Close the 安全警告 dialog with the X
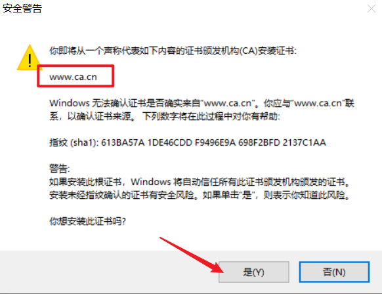The image size is (382, 294). pyautogui.click(x=371, y=9)
